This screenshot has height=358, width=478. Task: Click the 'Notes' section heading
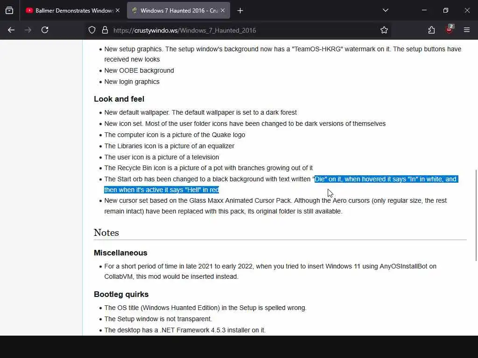106,233
